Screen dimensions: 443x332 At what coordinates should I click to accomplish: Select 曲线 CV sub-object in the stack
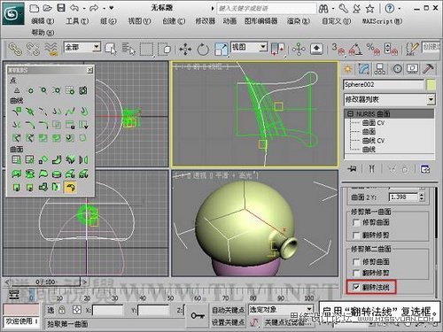tap(373, 141)
